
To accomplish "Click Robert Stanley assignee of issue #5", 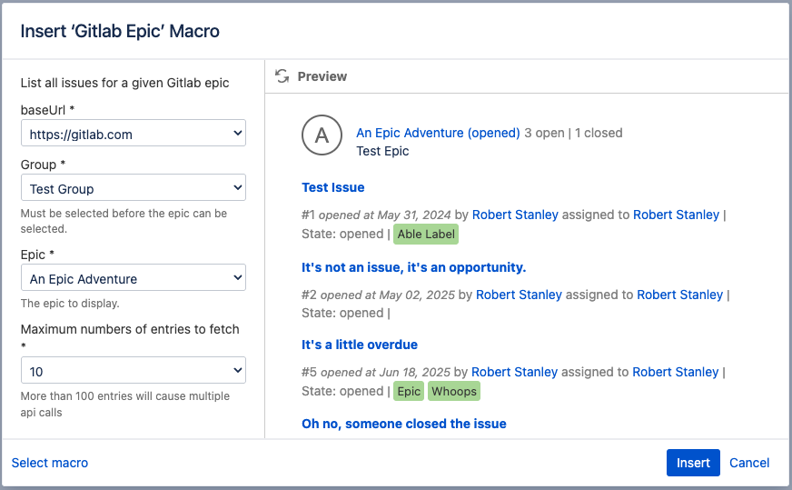I will [x=676, y=372].
